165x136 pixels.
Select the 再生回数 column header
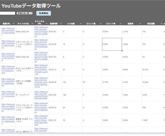(151, 24)
